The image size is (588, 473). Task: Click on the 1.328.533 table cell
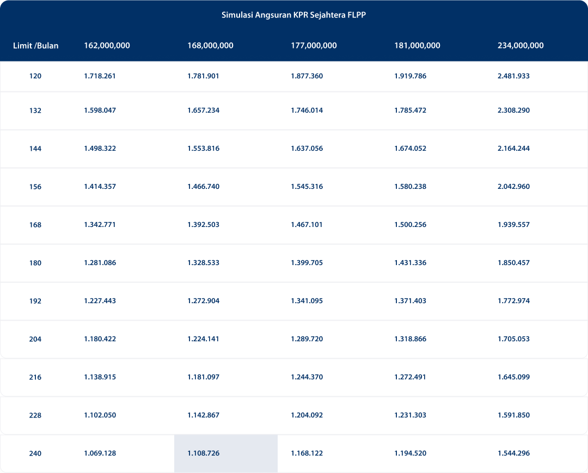[203, 263]
